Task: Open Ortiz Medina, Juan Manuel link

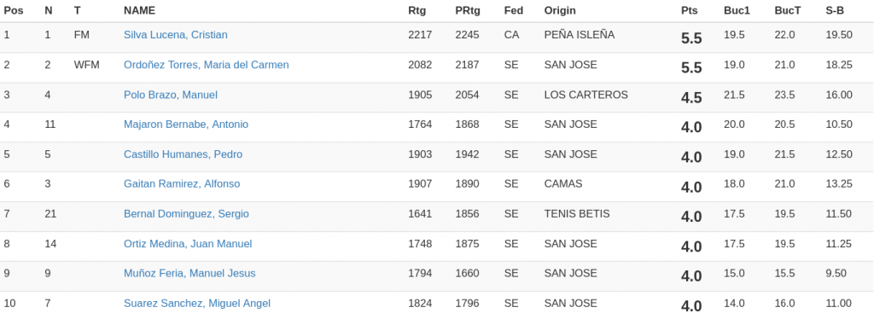Action: (188, 244)
